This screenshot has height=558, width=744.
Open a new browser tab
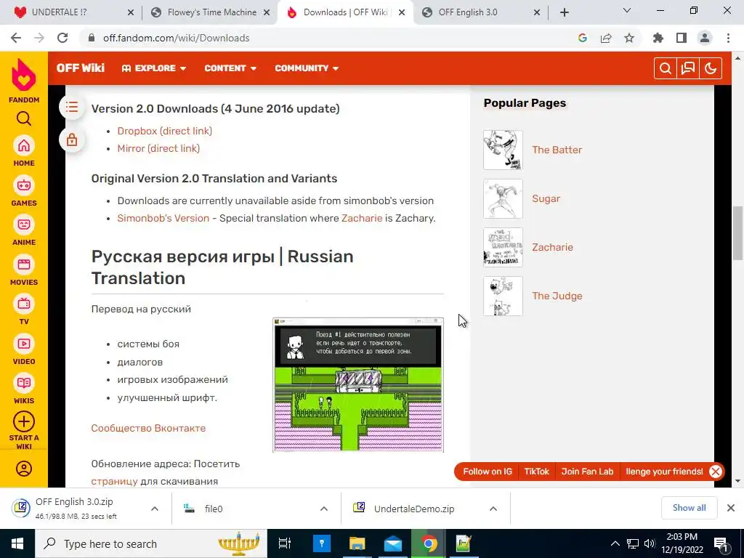click(x=564, y=12)
